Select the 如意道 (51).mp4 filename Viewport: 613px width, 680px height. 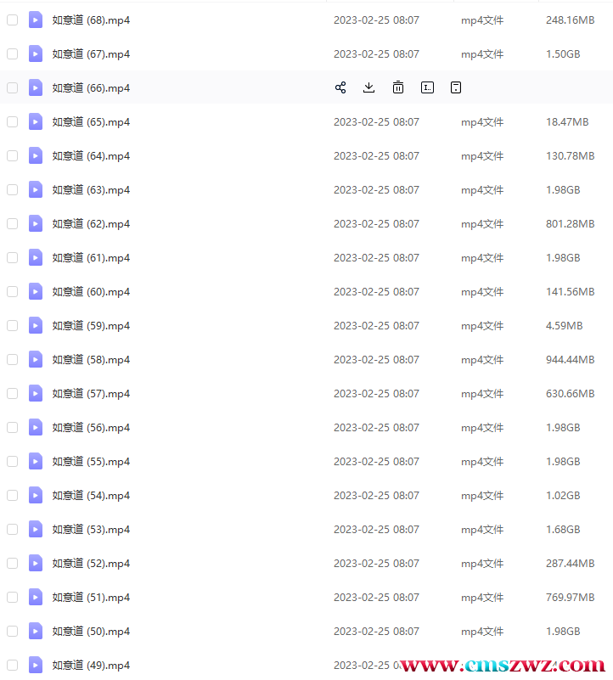tap(91, 597)
